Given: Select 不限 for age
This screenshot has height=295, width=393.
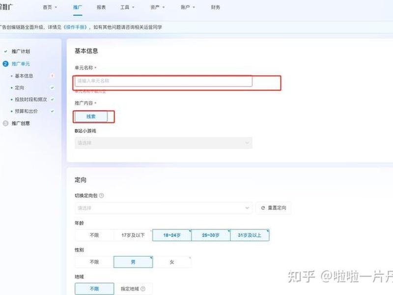Looking at the screenshot, I should point(94,235).
